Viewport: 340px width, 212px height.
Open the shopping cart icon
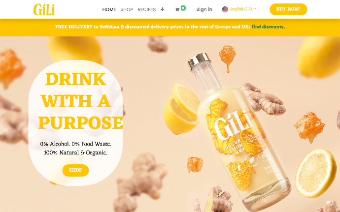pyautogui.click(x=177, y=9)
